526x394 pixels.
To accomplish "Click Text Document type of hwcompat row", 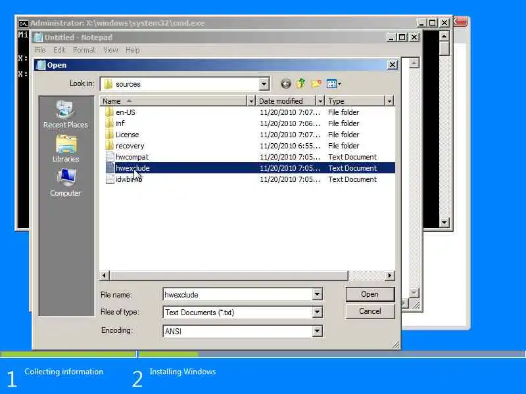I will coord(352,157).
